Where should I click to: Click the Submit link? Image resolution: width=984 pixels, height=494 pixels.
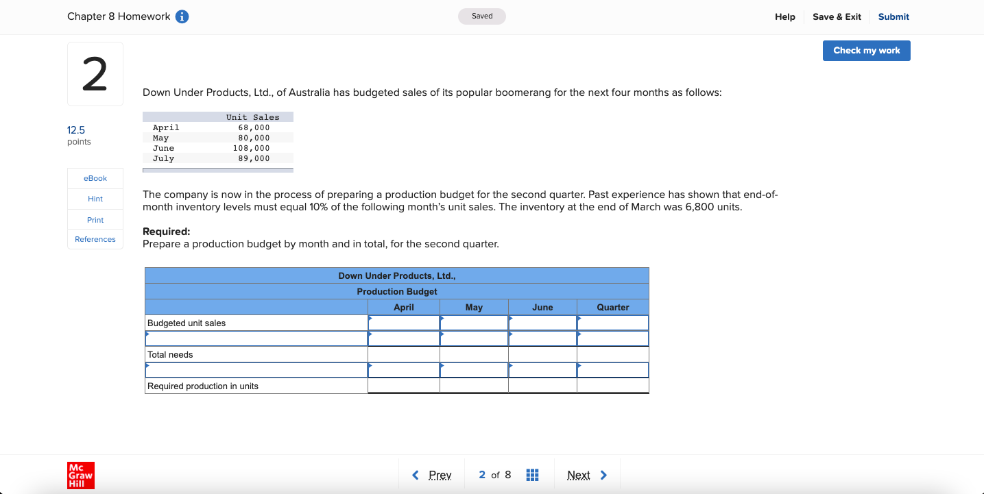(x=893, y=16)
